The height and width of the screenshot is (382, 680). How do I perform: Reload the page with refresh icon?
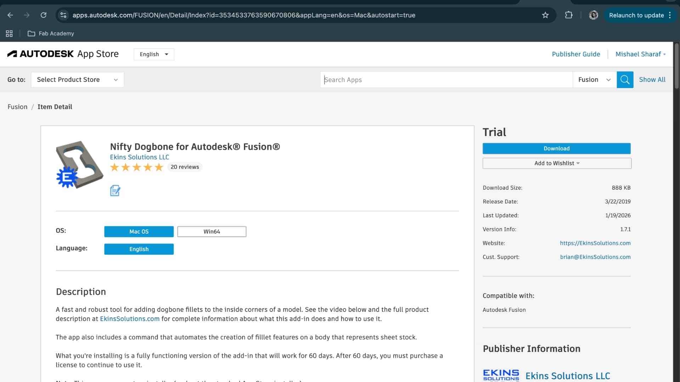[x=44, y=15]
